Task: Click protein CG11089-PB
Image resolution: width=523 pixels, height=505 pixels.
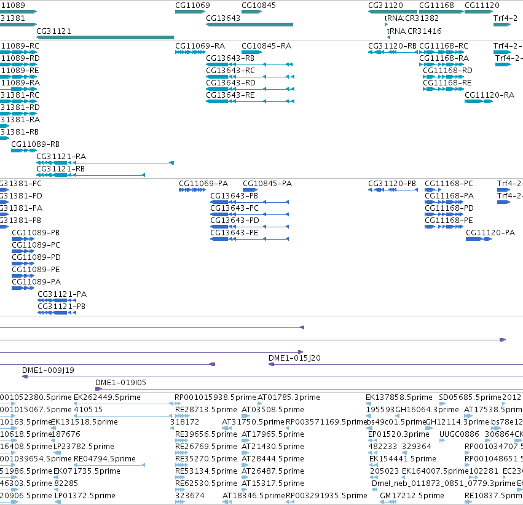Action: (36, 233)
